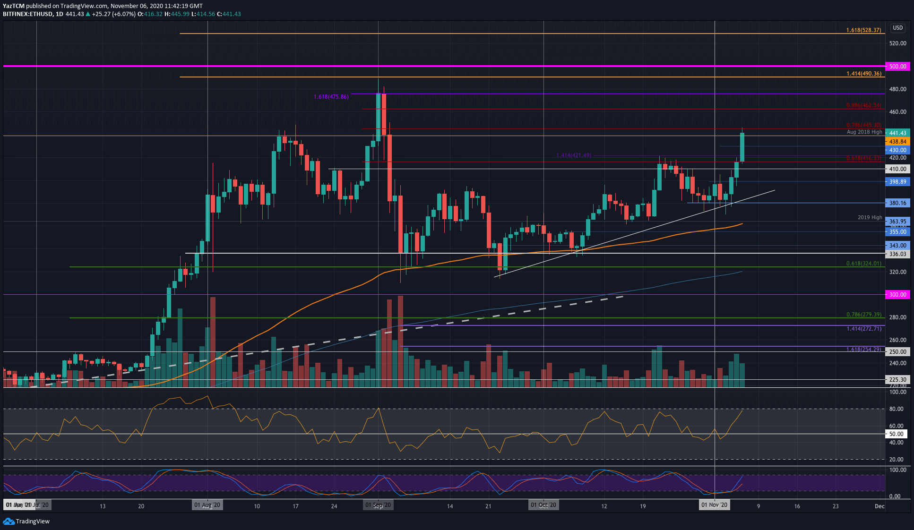Image resolution: width=914 pixels, height=530 pixels.
Task: Click the 2019 High annotation
Action: [870, 218]
